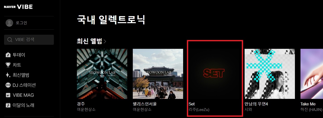
Task: Click the 이달의 노래 calendar icon
Action: pyautogui.click(x=8, y=105)
